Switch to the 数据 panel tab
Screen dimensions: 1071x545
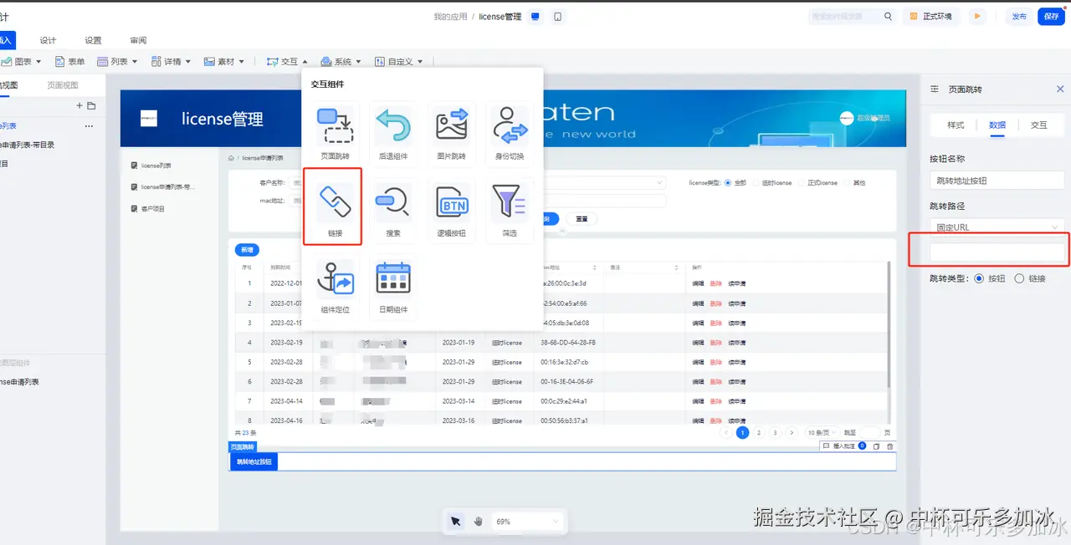[997, 125]
